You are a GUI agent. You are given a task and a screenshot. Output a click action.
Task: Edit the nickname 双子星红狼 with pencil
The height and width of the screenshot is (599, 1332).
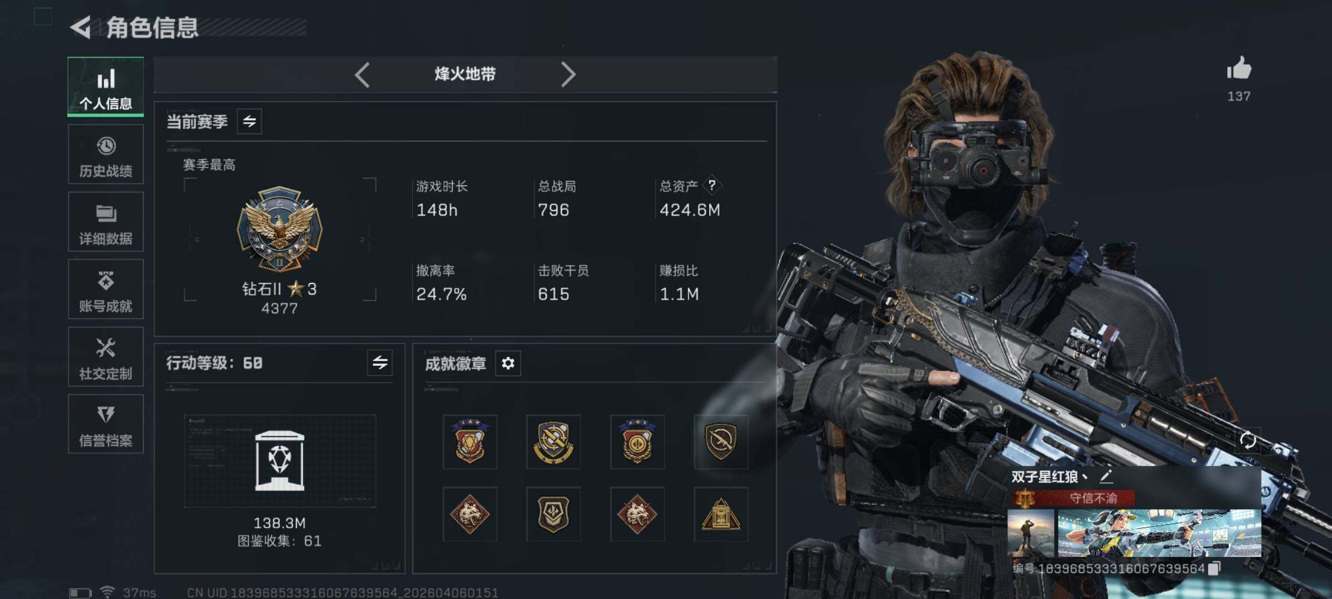1106,476
